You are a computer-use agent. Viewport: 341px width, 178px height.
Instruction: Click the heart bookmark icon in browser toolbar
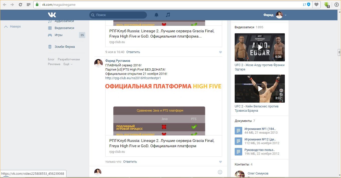pos(316,5)
